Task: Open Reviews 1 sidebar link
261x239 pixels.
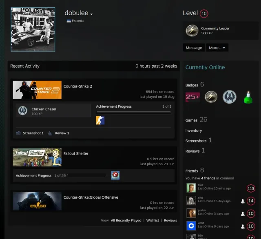Action: coord(195,150)
